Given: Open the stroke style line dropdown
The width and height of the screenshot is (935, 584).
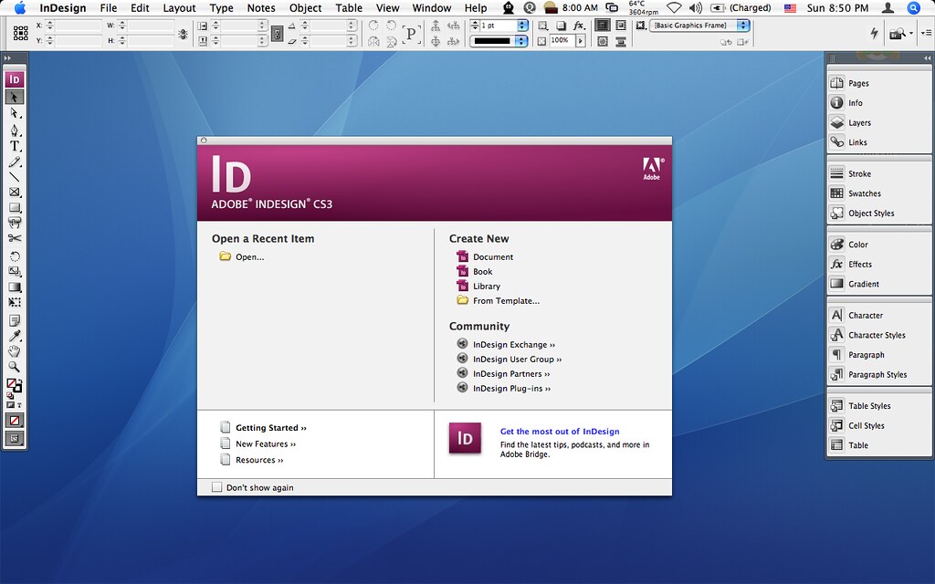Looking at the screenshot, I should 521,41.
